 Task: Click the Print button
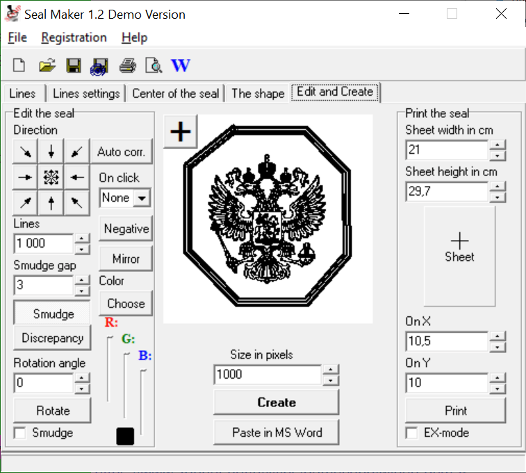pos(456,411)
